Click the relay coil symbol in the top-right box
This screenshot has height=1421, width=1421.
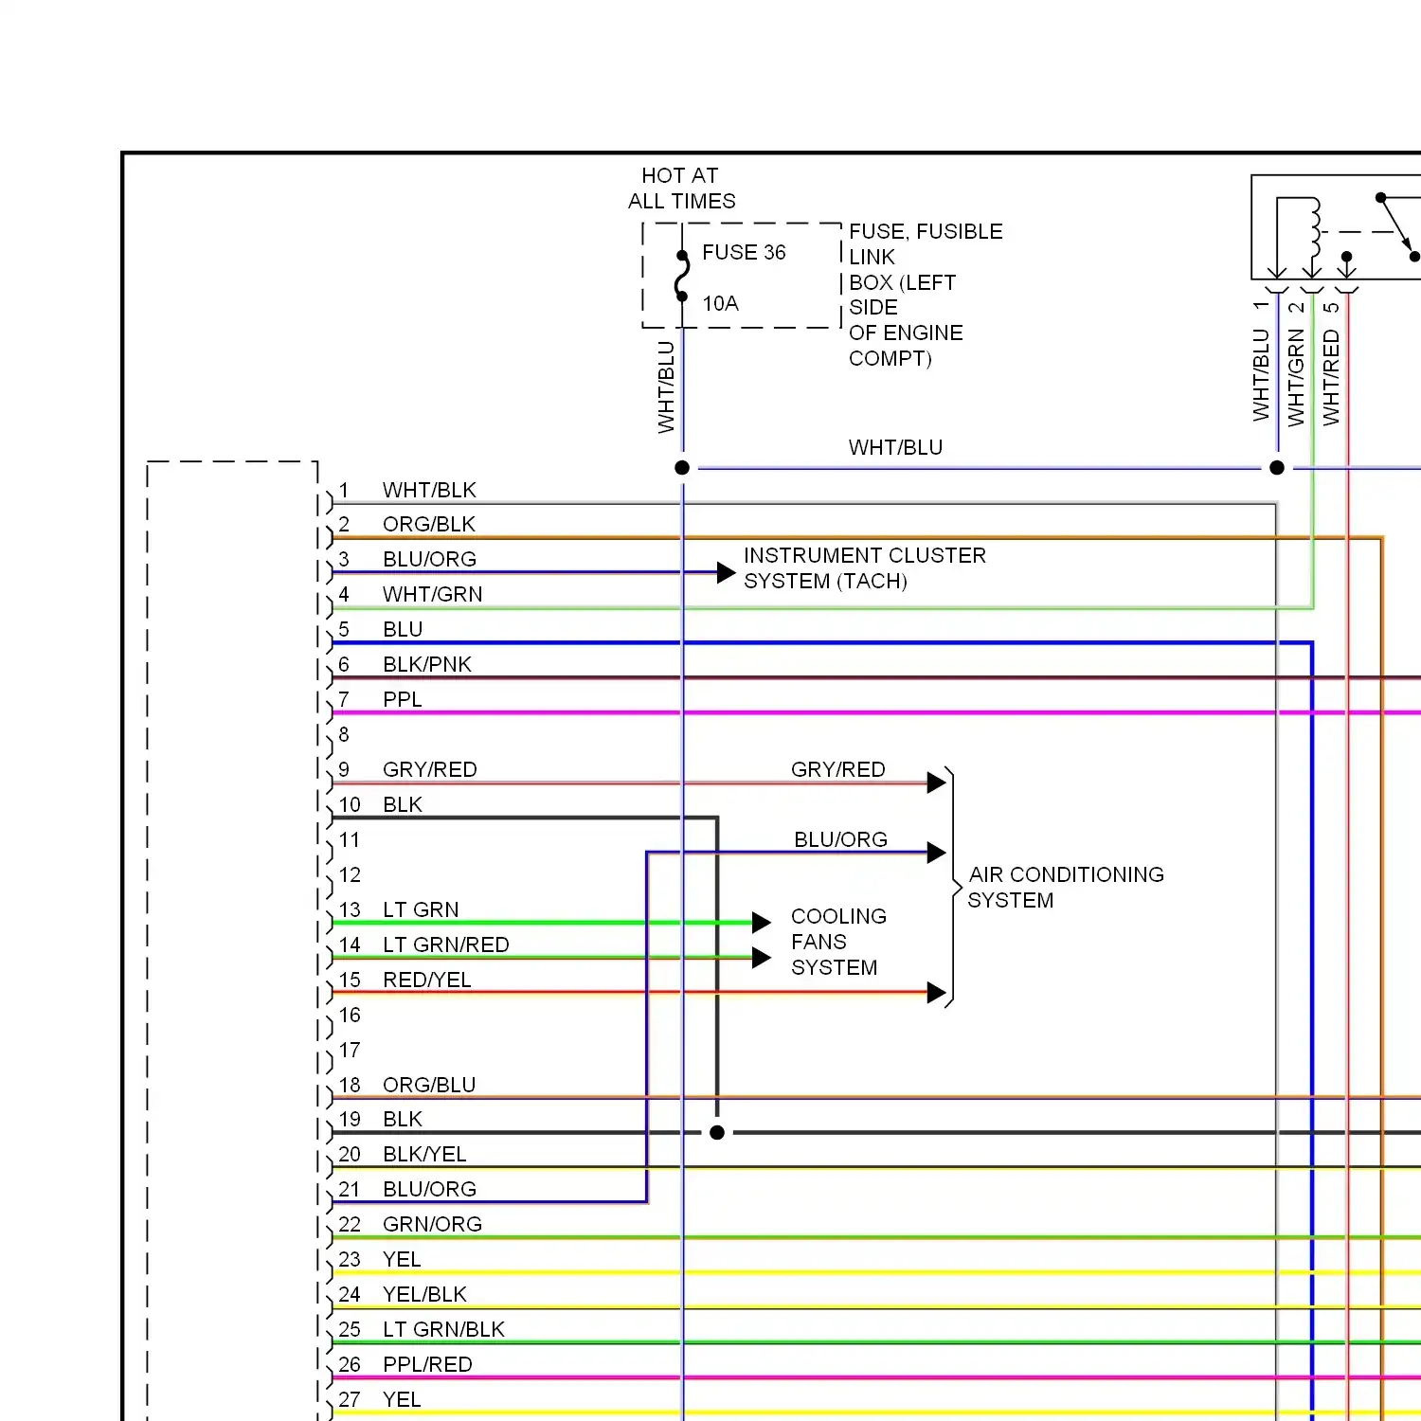1315,226
